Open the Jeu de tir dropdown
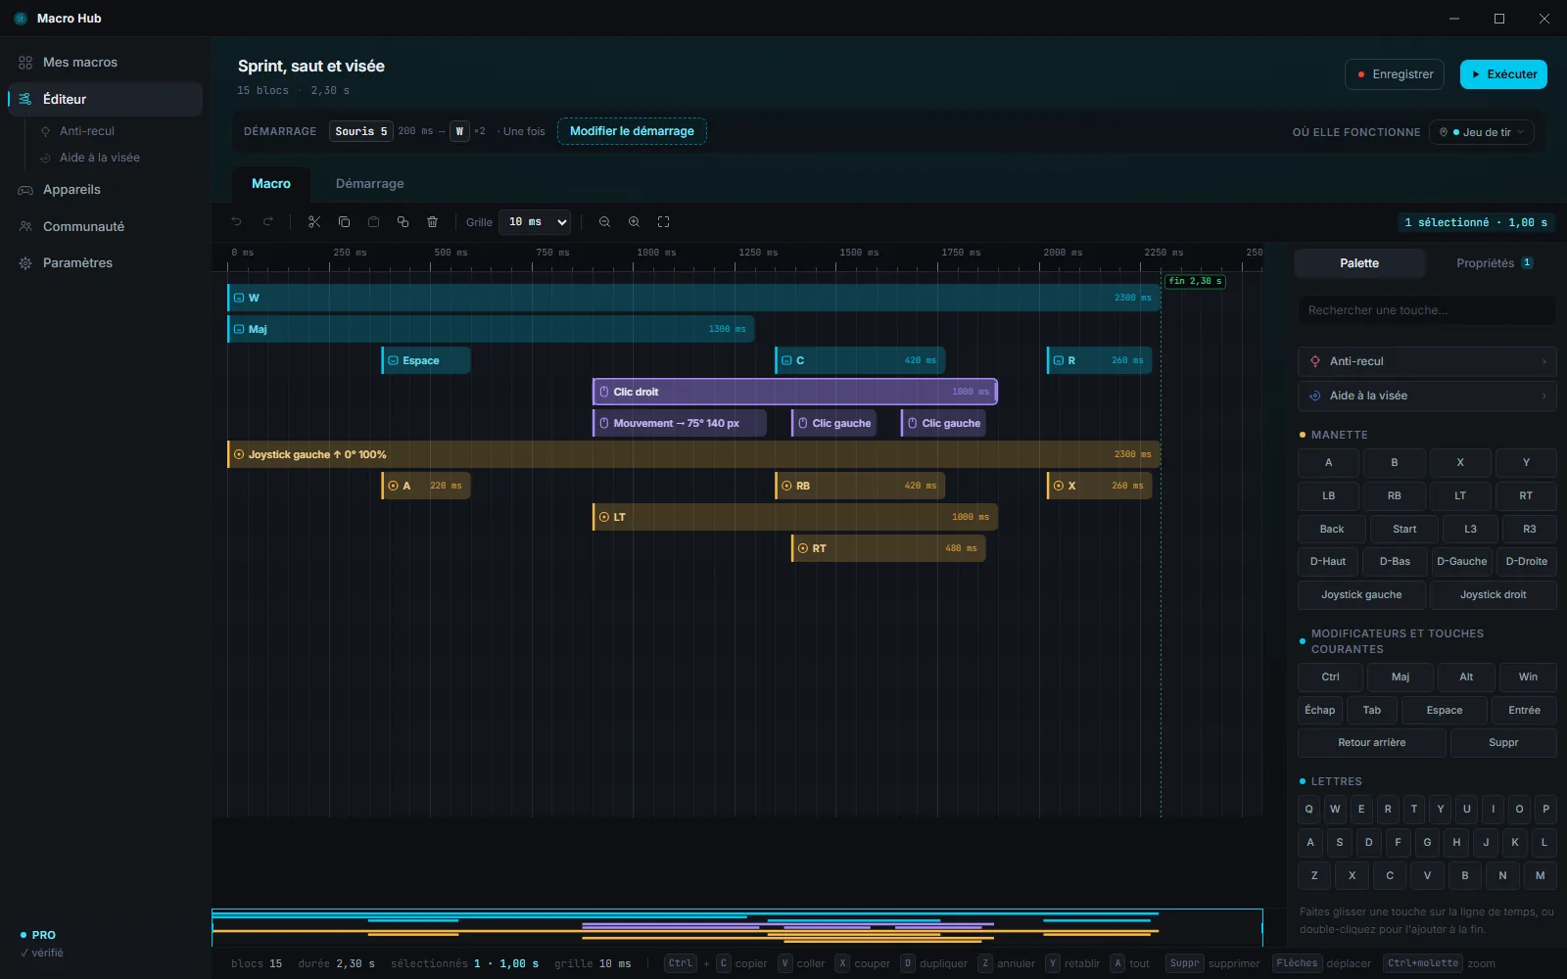 pyautogui.click(x=1481, y=132)
